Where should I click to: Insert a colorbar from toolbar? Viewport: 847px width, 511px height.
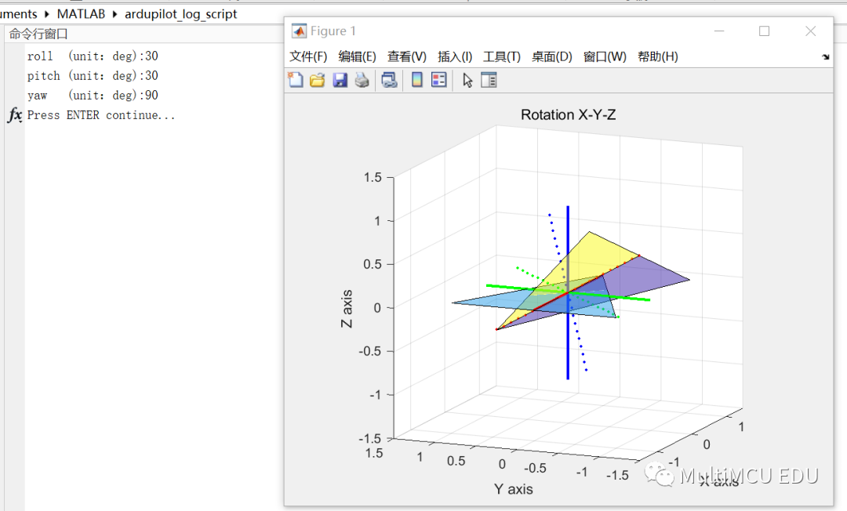coord(417,80)
